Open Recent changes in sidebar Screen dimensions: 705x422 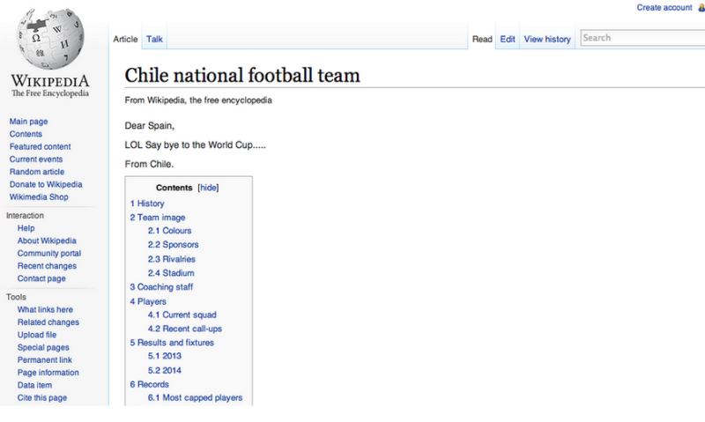[x=47, y=266]
